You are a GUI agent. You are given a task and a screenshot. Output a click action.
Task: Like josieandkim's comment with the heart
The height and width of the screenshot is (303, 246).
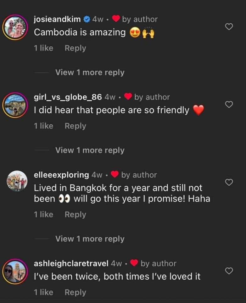pyautogui.click(x=229, y=27)
